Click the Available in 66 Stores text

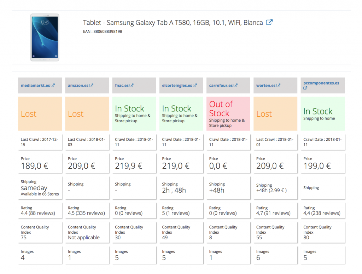pyautogui.click(x=40, y=194)
